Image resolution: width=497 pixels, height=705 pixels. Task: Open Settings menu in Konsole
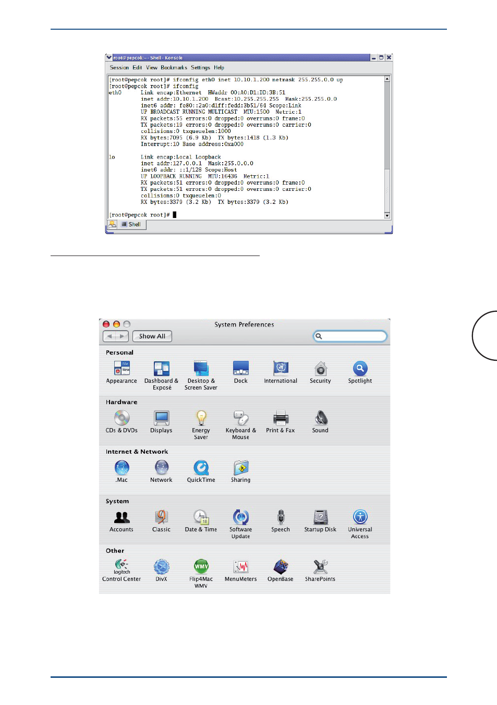[x=200, y=67]
